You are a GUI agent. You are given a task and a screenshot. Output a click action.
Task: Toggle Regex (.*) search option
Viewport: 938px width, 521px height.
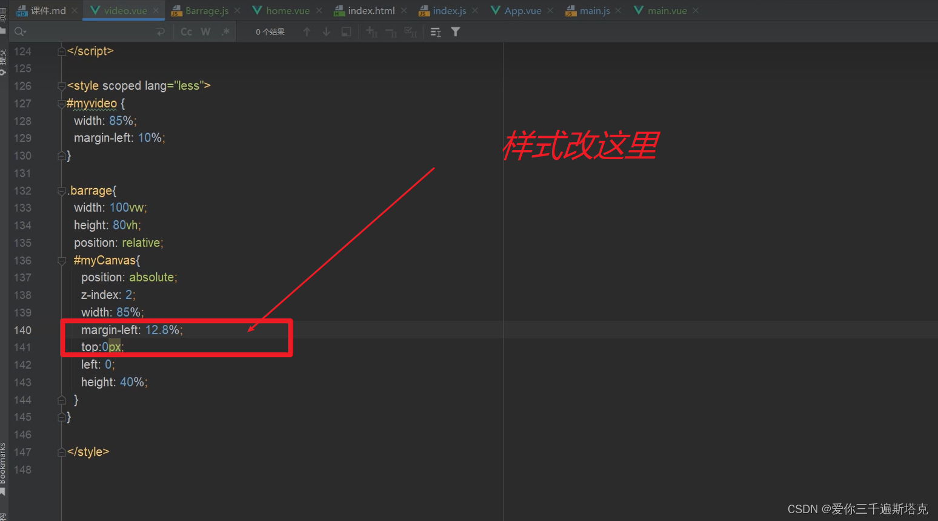tap(225, 31)
